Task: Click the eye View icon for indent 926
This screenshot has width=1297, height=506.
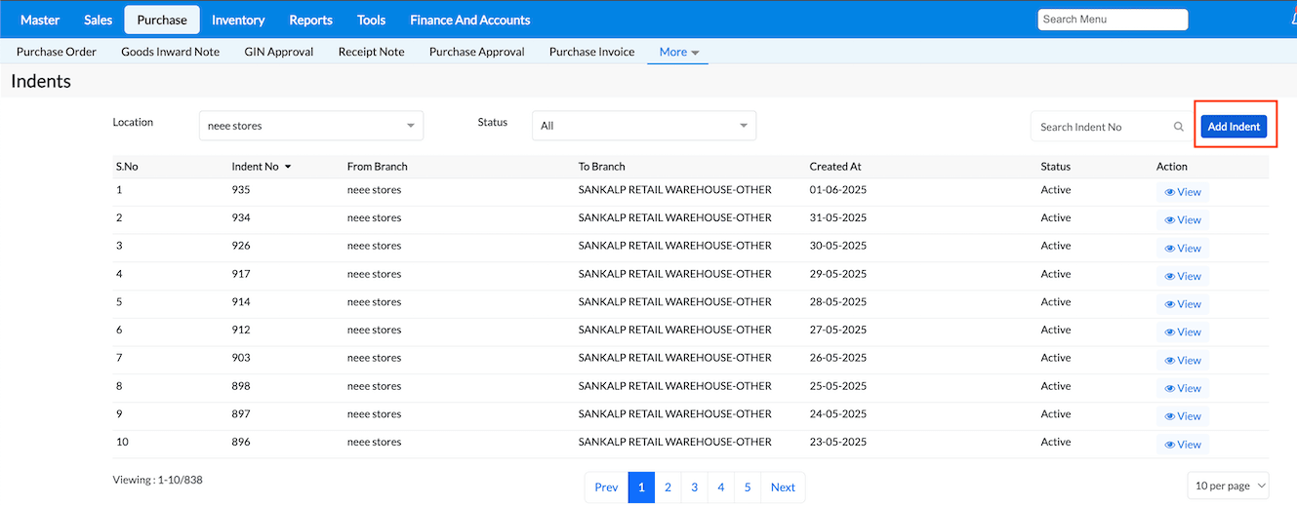Action: pyautogui.click(x=1170, y=248)
